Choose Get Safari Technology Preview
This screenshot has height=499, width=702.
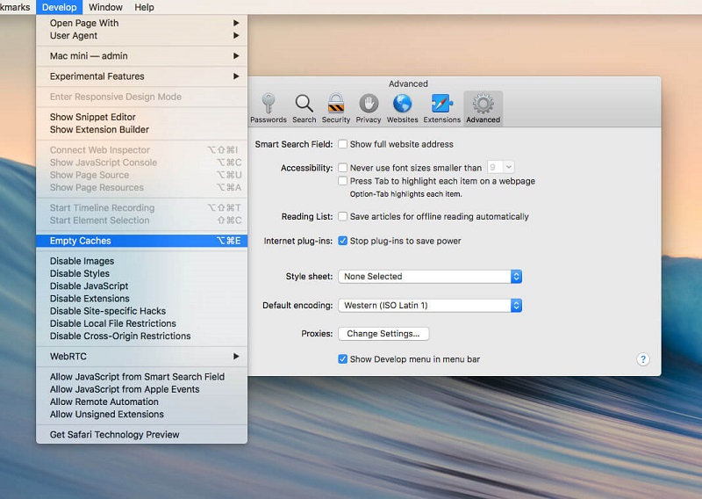(x=141, y=435)
